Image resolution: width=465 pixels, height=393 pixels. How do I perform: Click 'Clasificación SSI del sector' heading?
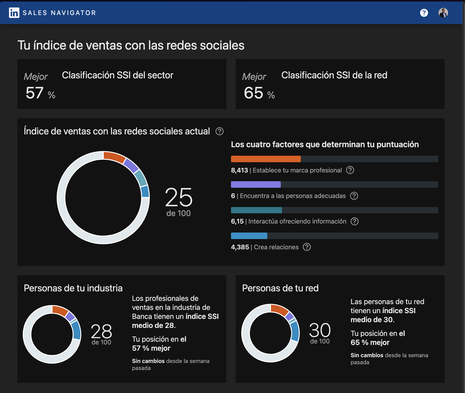[117, 75]
